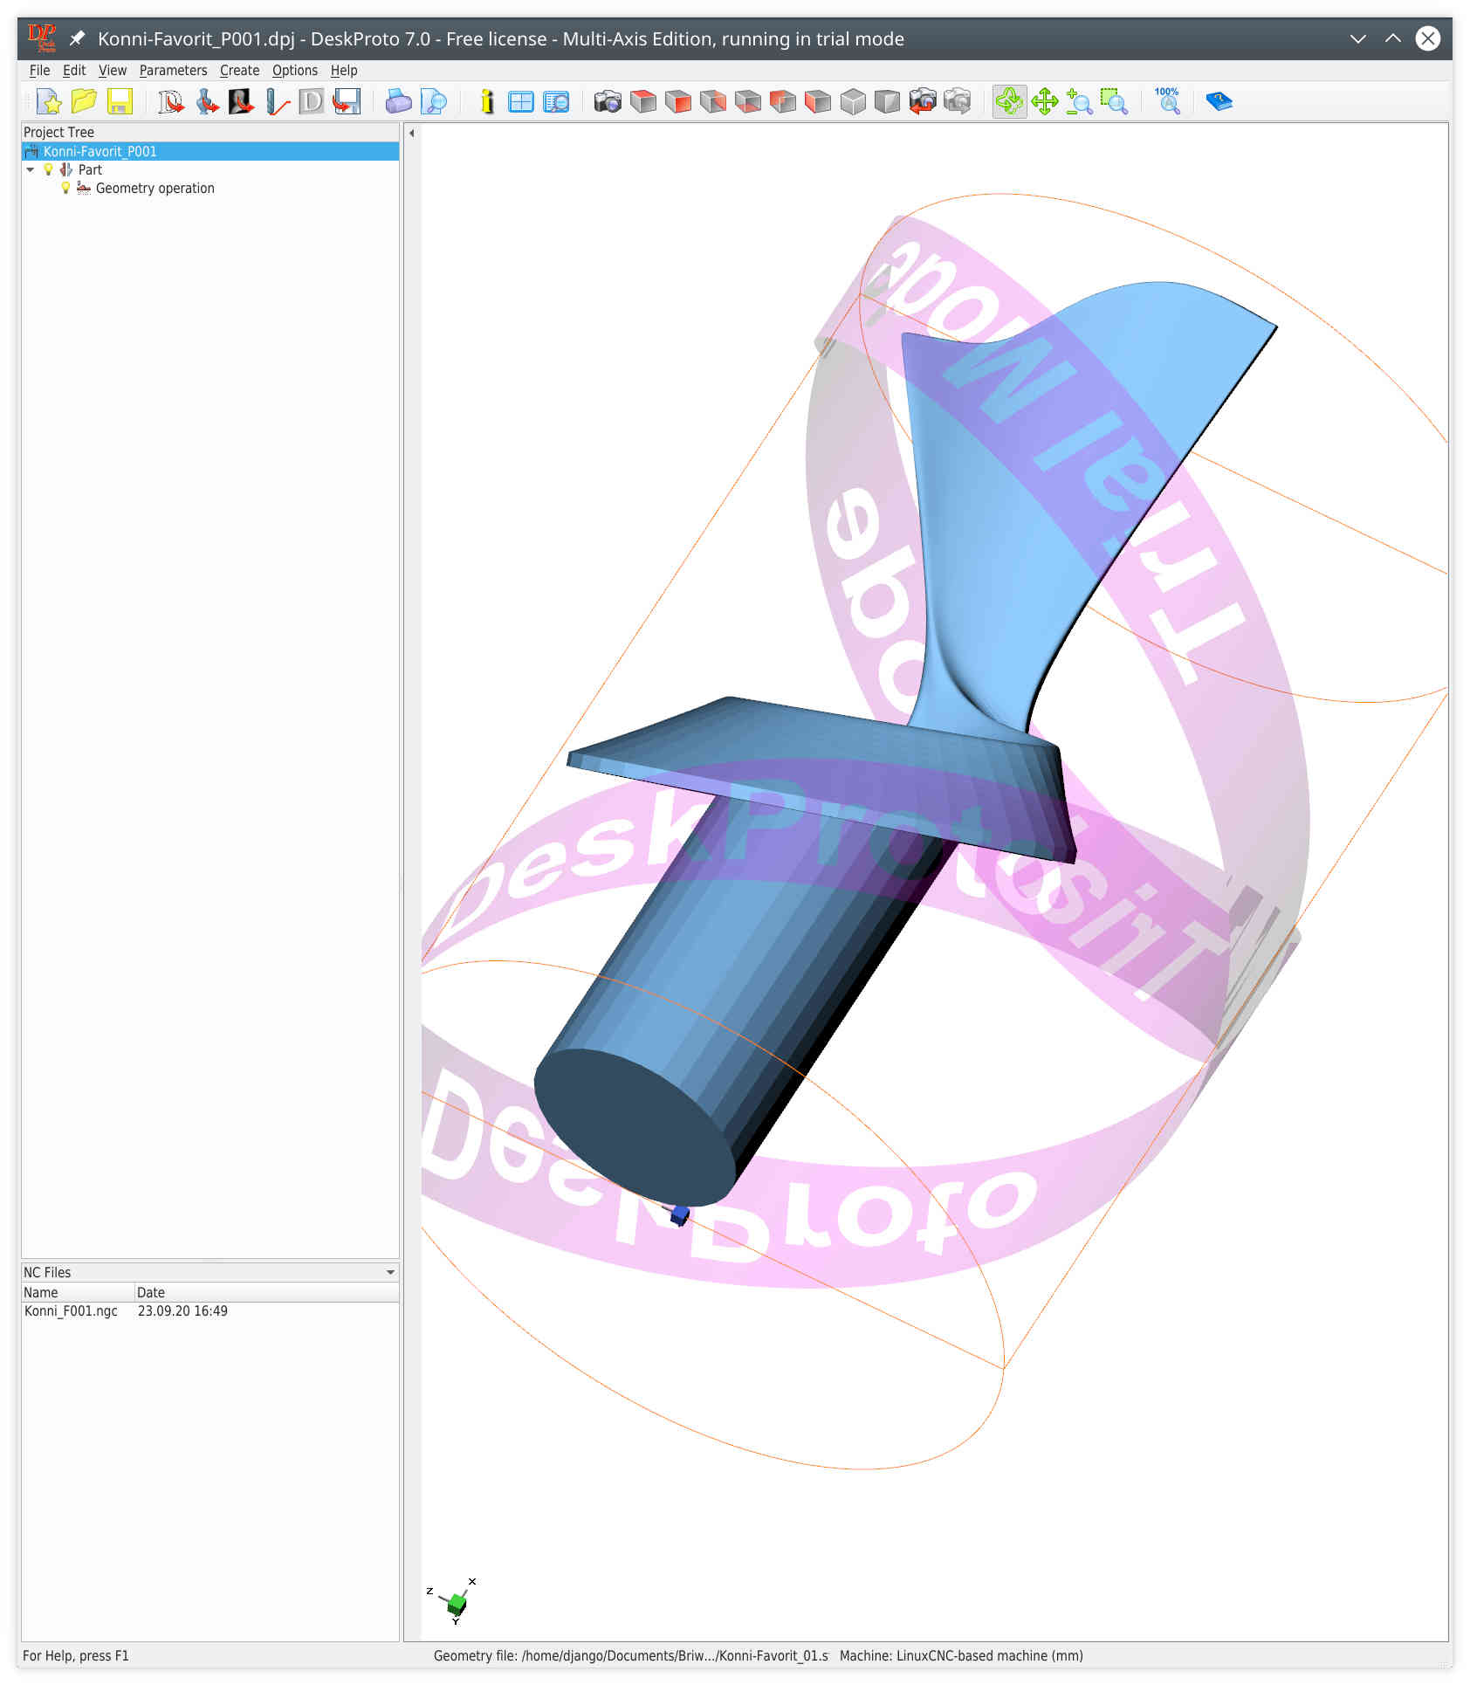Load vector data with the outlined D icon
The height and width of the screenshot is (1685, 1470).
pyautogui.click(x=171, y=102)
